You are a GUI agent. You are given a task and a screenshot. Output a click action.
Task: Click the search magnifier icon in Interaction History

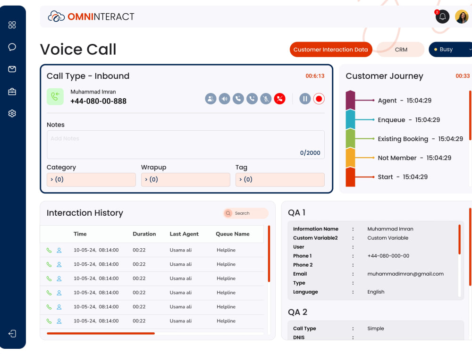228,213
